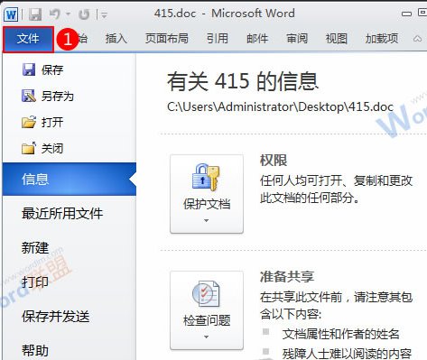427x360 pixels.
Task: Click the Save icon in quick access toolbar
Action: 35,14
